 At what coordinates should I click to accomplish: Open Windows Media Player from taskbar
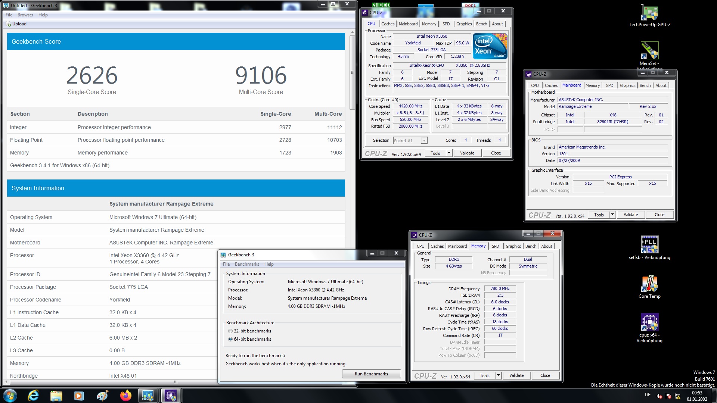[x=79, y=396]
